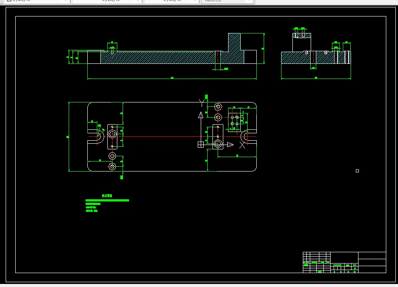The height and width of the screenshot is (287, 398).
Task: Click the UCS X-axis arrowhead
Action: [x=230, y=145]
